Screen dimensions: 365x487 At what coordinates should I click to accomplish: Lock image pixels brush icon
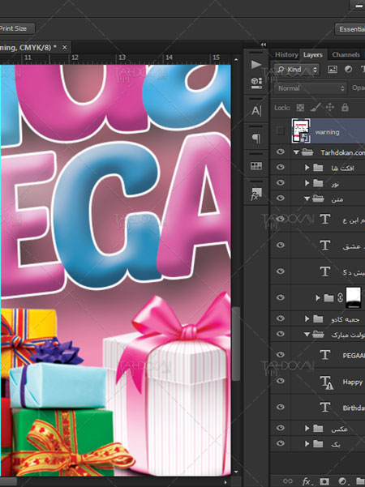point(316,108)
